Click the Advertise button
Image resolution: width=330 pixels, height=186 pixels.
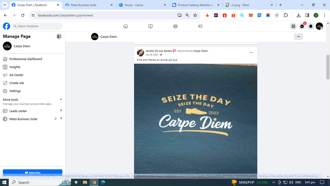(x=33, y=172)
